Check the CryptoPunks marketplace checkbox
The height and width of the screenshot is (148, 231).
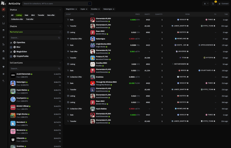(11, 56)
